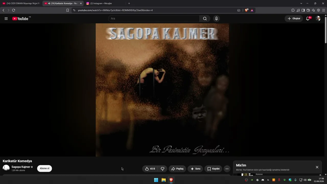Open Leo AI sparkle icon
This screenshot has height=184, width=327.
313,10
